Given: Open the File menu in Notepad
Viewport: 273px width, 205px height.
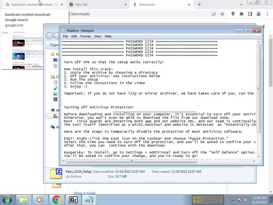Looking at the screenshot, I should point(65,36).
